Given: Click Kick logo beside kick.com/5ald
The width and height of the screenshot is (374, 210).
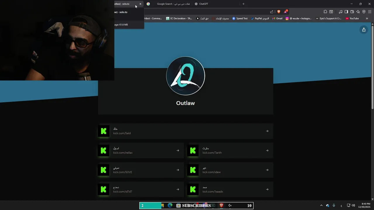Looking at the screenshot, I should click(x=103, y=131).
